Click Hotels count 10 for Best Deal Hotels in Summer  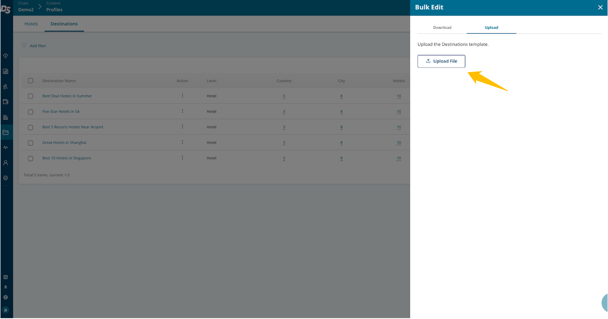(399, 96)
